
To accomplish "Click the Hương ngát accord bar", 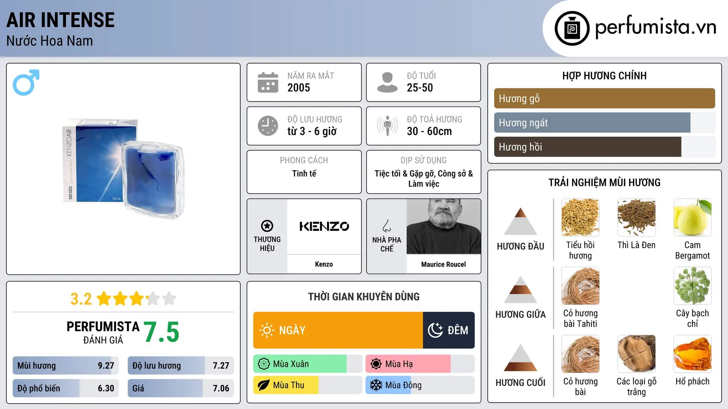I will pyautogui.click(x=604, y=122).
